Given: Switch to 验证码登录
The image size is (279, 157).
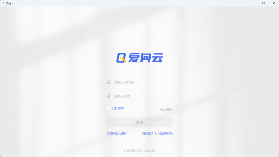Looking at the screenshot, I should click(x=165, y=134).
